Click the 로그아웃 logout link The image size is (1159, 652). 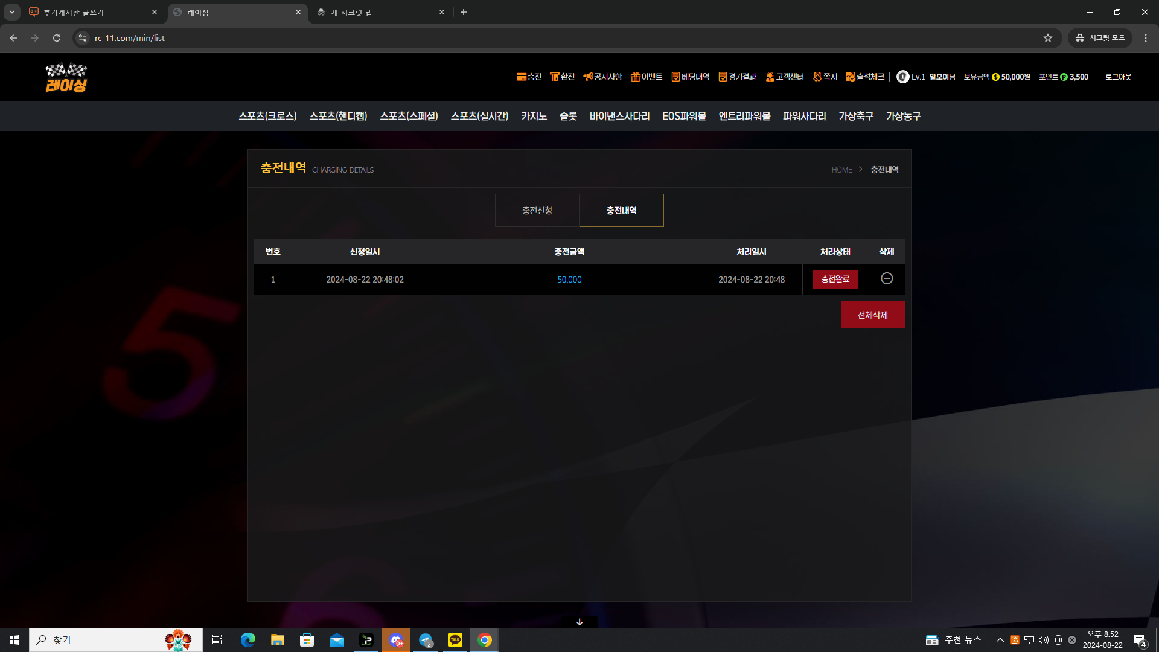pos(1118,77)
